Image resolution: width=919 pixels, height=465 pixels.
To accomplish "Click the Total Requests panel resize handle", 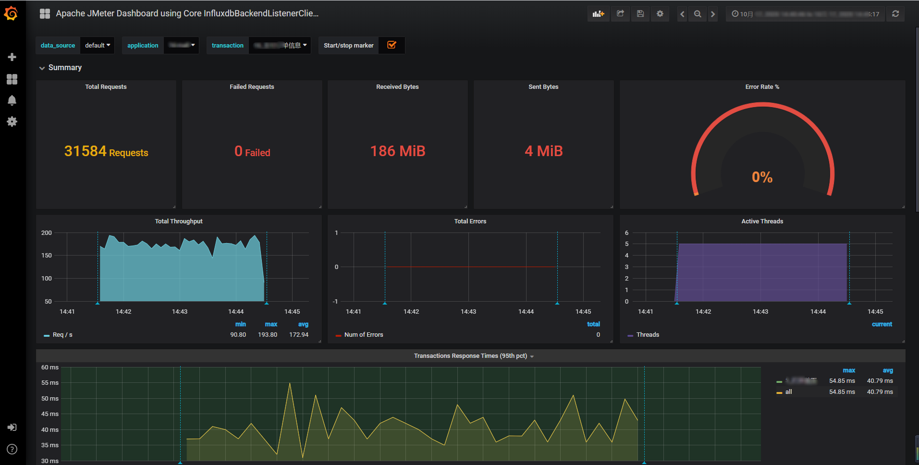I will point(174,207).
